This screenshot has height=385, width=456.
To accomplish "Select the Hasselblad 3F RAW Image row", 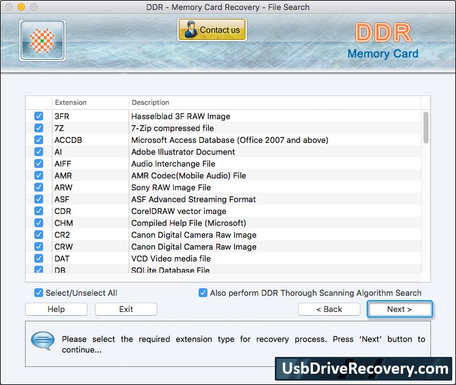I will click(224, 116).
